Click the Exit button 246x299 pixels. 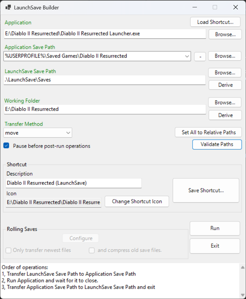215,246
